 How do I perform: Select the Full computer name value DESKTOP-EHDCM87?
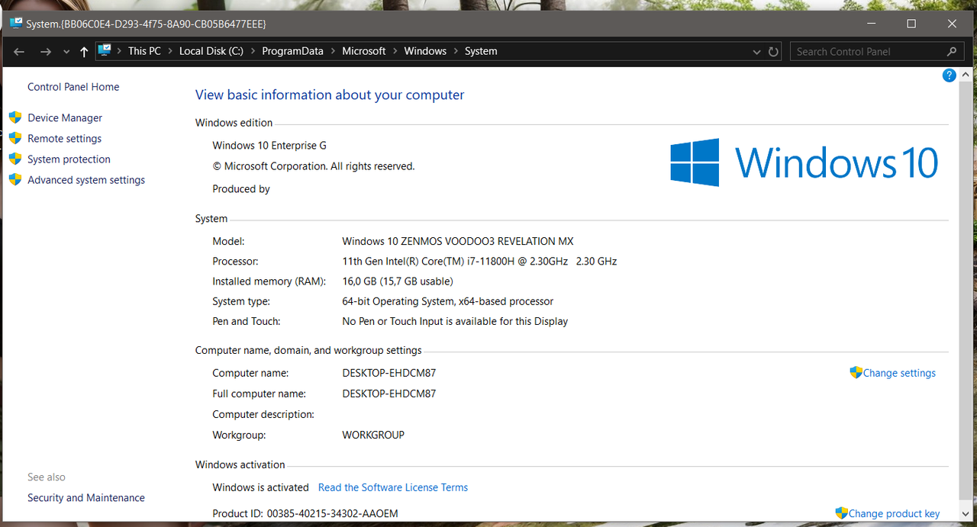click(x=389, y=394)
